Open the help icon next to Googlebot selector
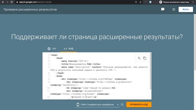The width and height of the screenshot is (196, 110). [x=122, y=105]
